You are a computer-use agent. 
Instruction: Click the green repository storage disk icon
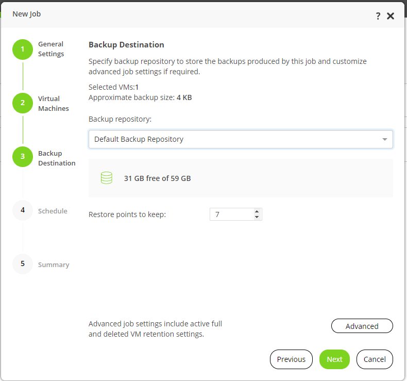[107, 178]
